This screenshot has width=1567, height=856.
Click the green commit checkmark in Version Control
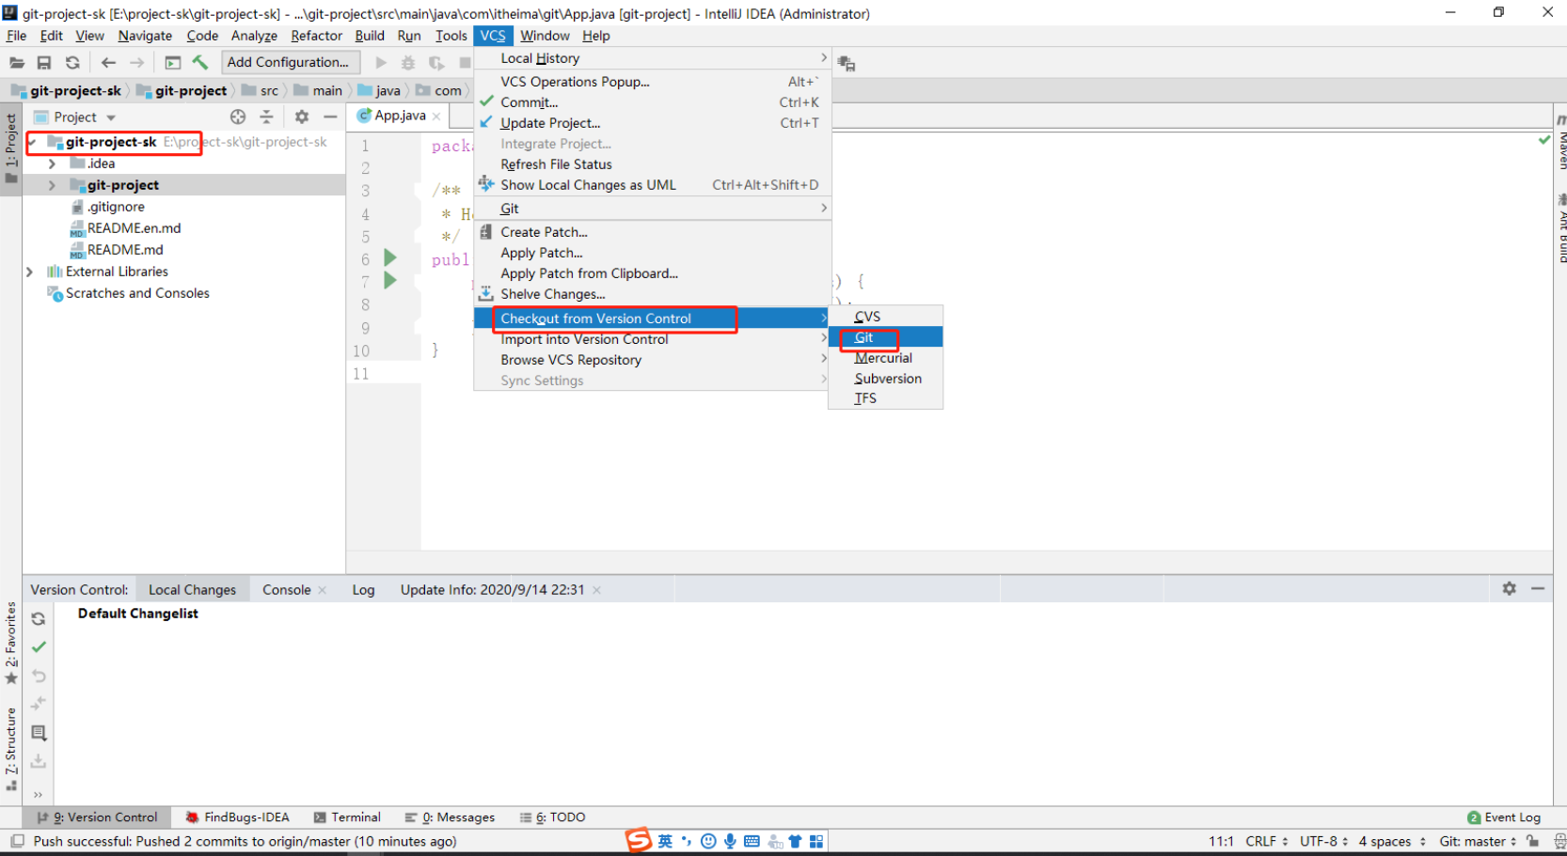[x=39, y=646]
